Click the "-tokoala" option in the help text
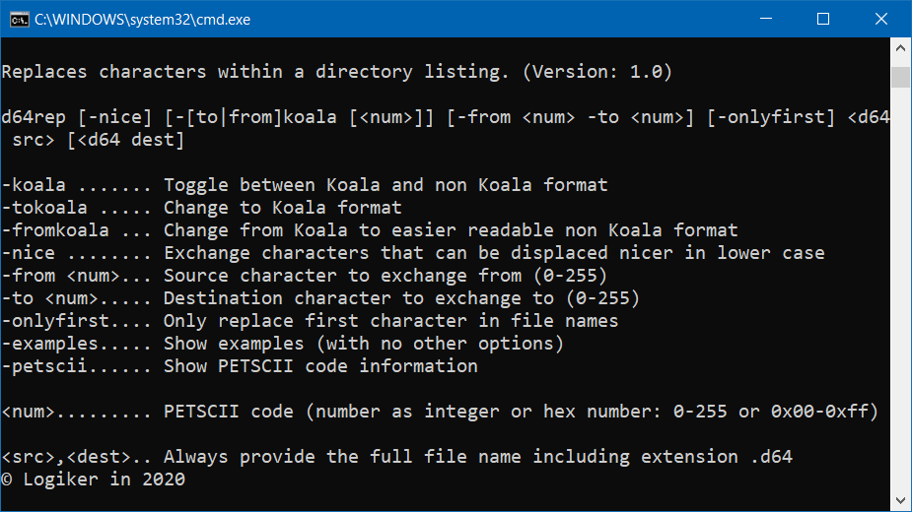Image resolution: width=912 pixels, height=512 pixels. 202,208
